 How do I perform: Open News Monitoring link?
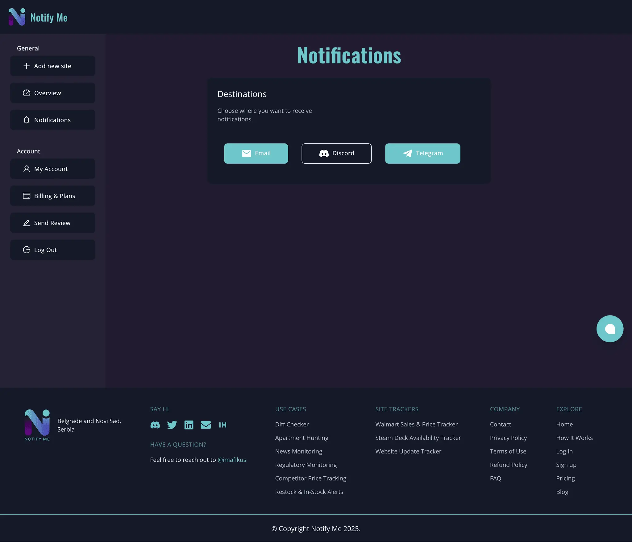click(299, 451)
